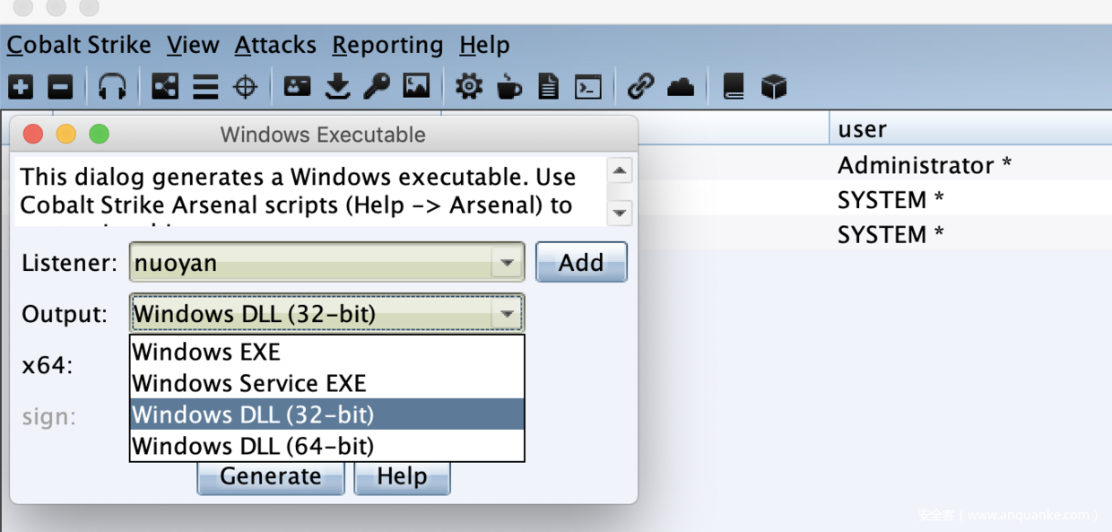Click the download arrow icon
The width and height of the screenshot is (1112, 532).
[337, 87]
